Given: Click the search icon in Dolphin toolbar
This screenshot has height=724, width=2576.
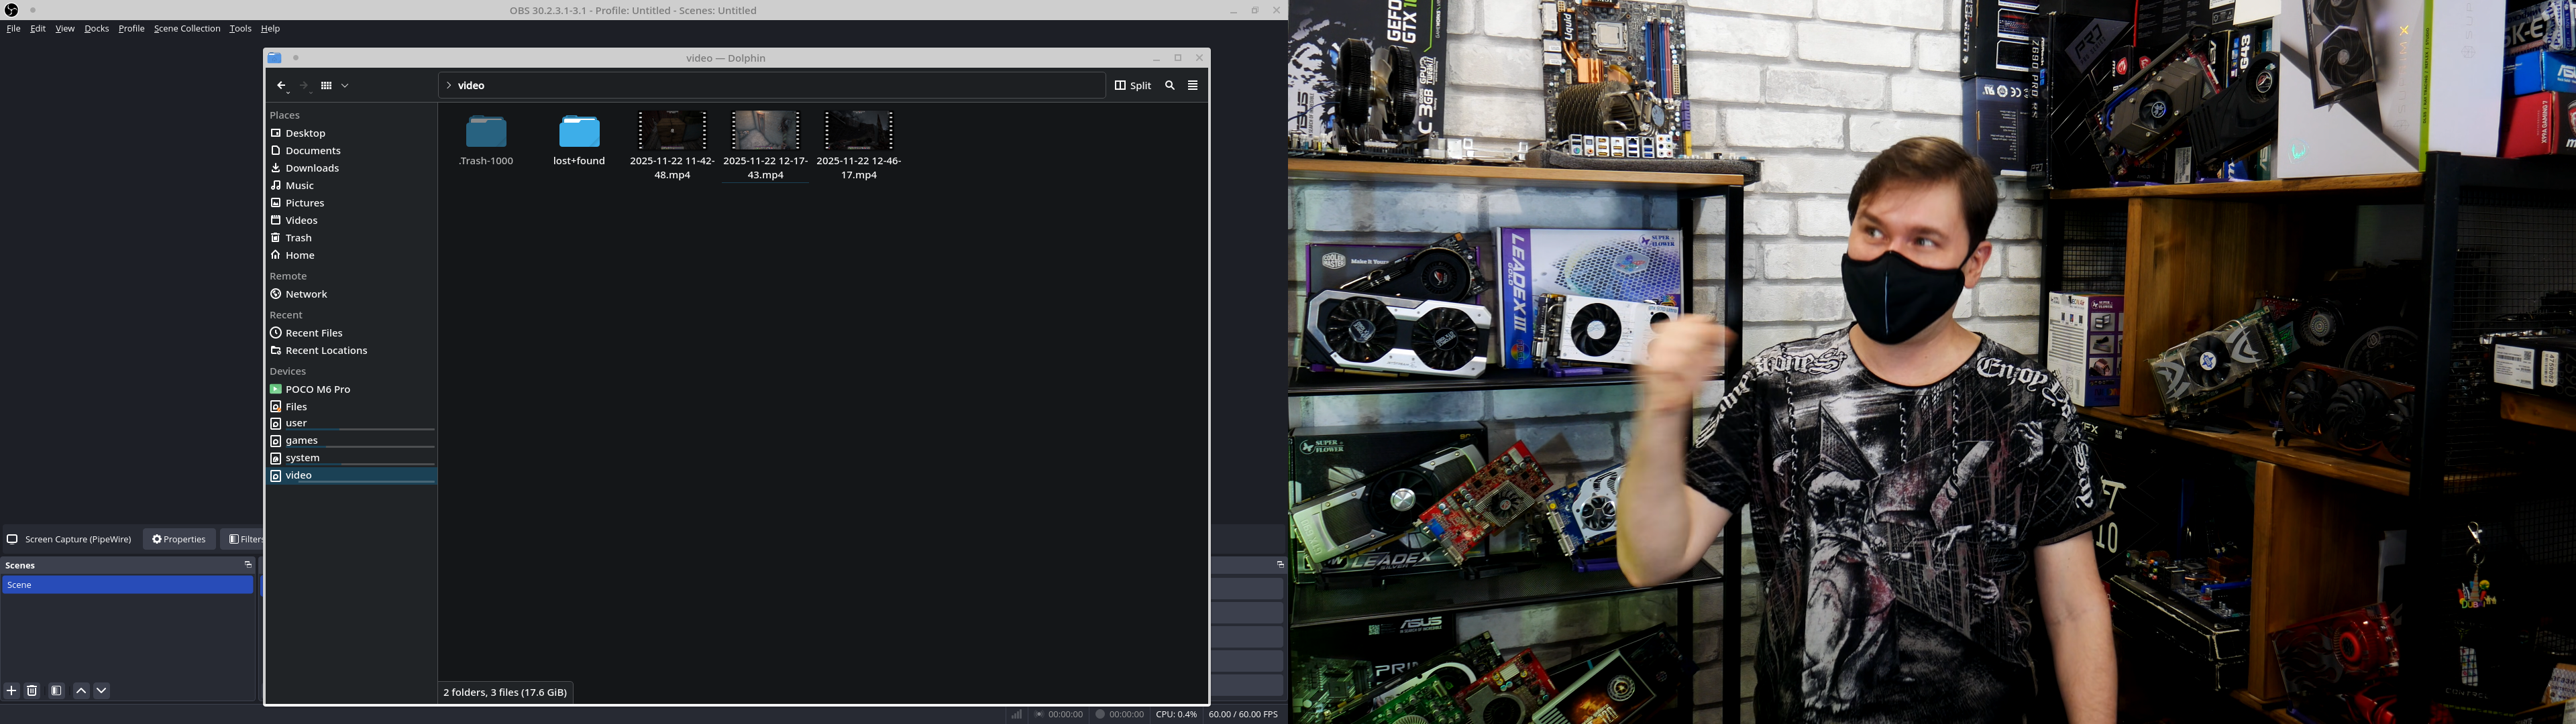Looking at the screenshot, I should (1170, 86).
